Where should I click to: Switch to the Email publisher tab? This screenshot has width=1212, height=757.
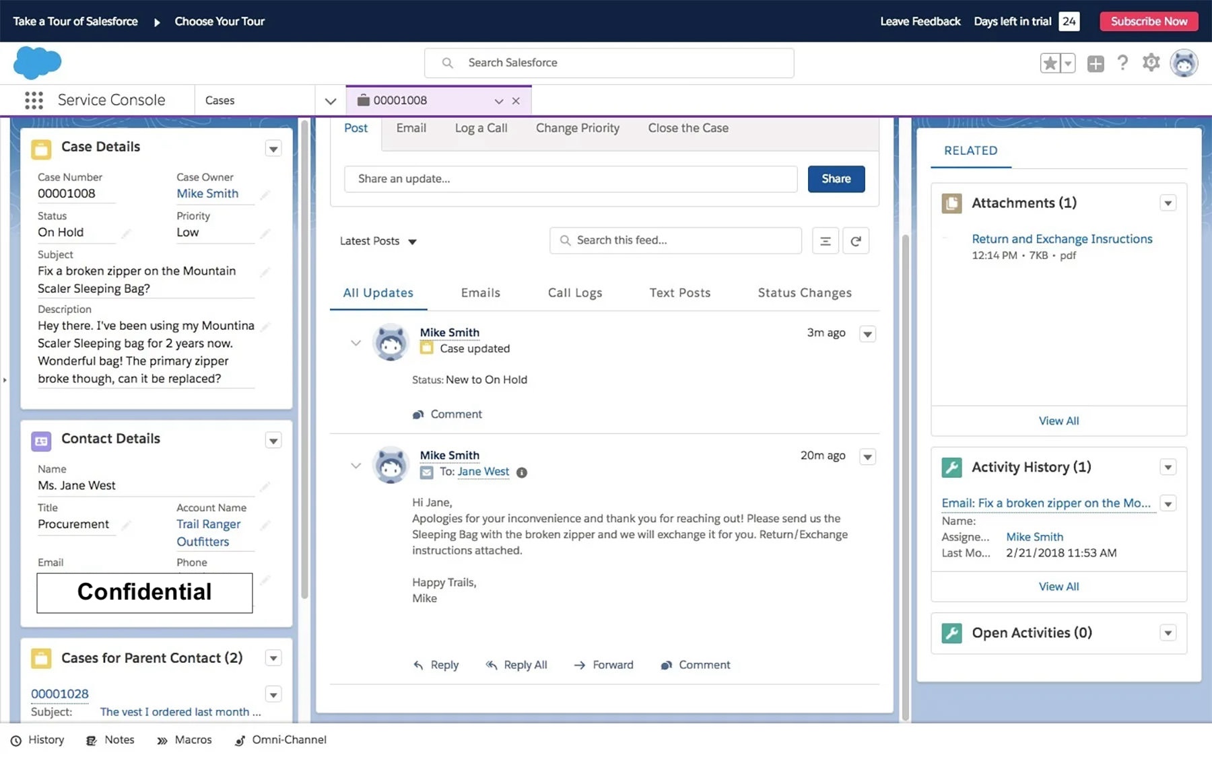click(411, 128)
